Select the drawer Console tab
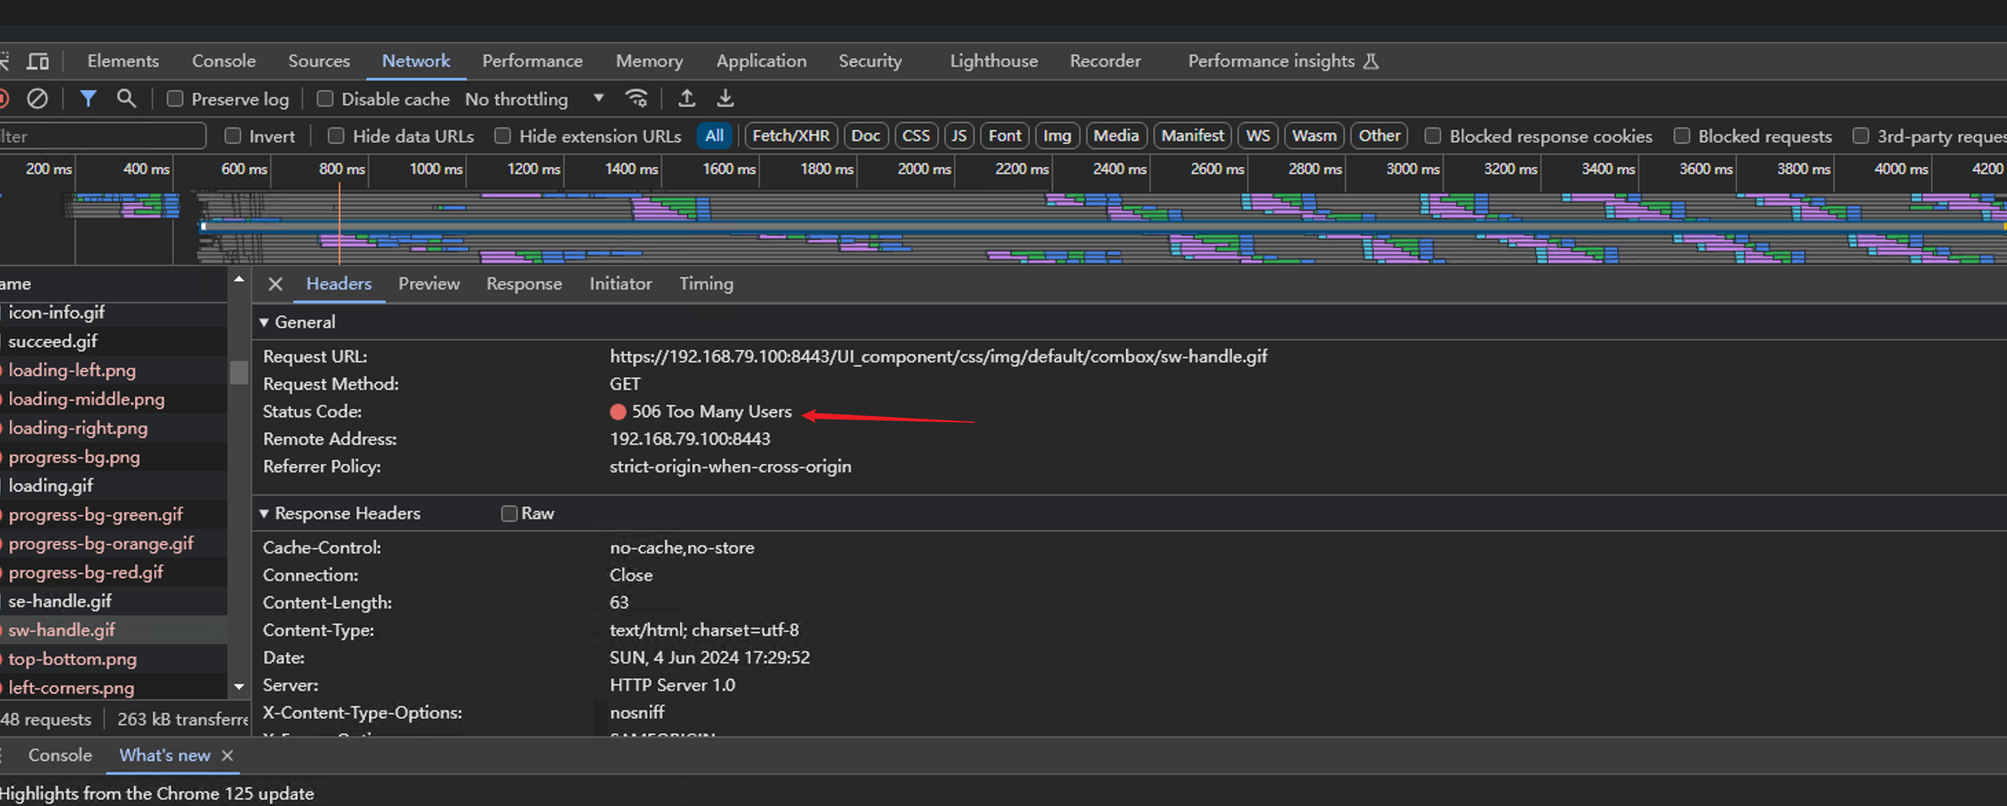Screen dimensions: 2007x806 coord(60,755)
